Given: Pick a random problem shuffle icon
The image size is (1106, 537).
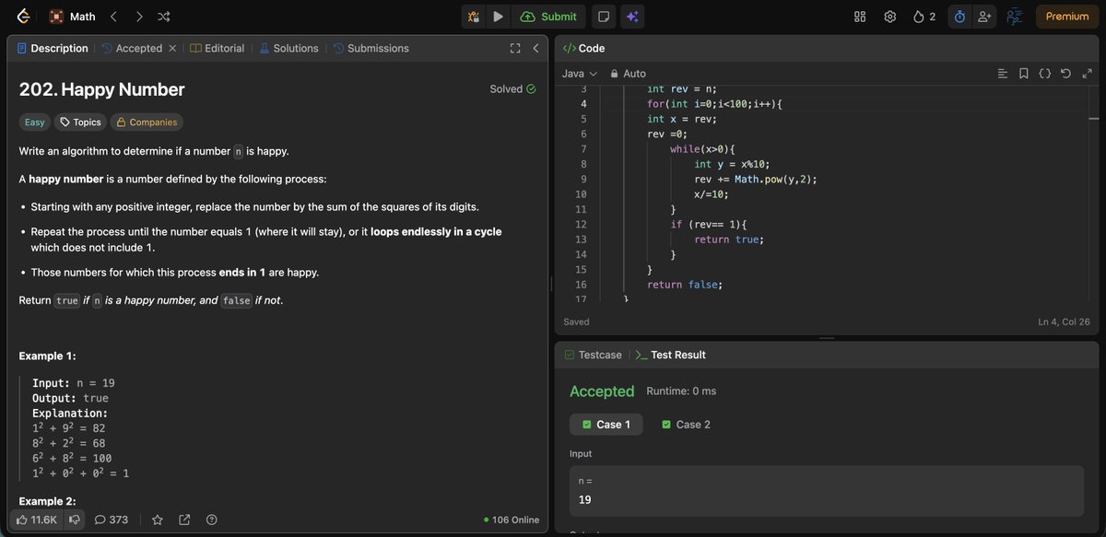Looking at the screenshot, I should tap(164, 17).
